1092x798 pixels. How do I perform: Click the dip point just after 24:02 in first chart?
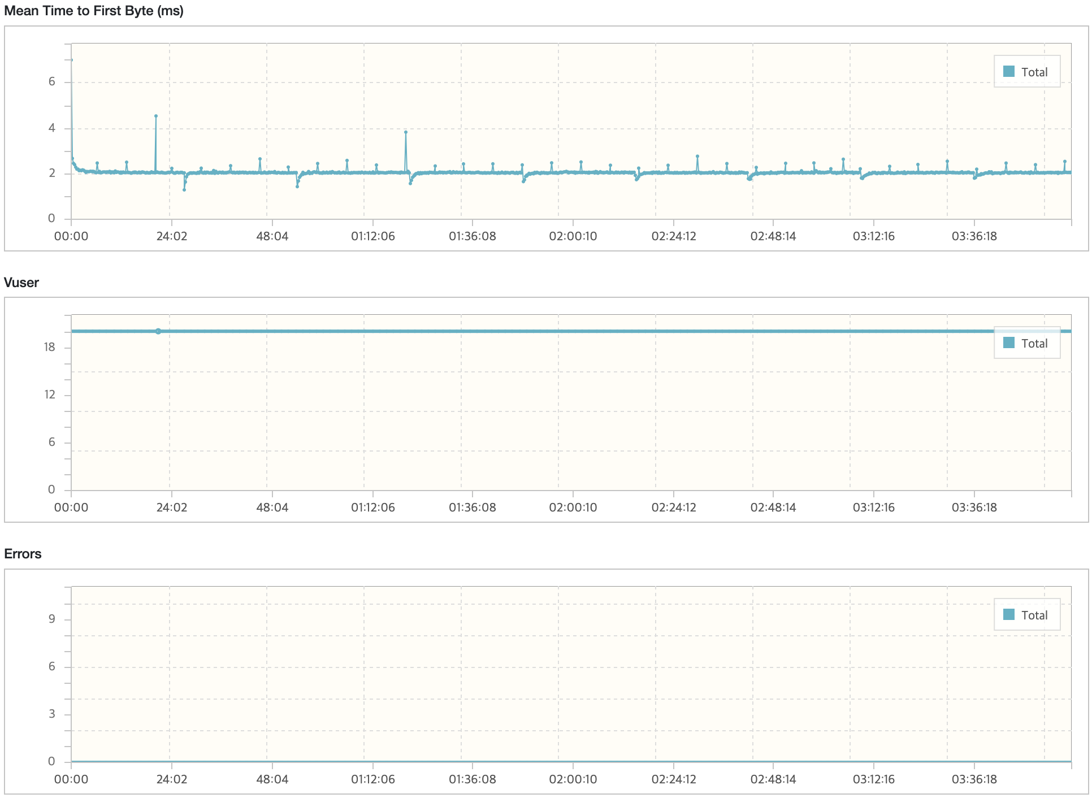pyautogui.click(x=184, y=190)
